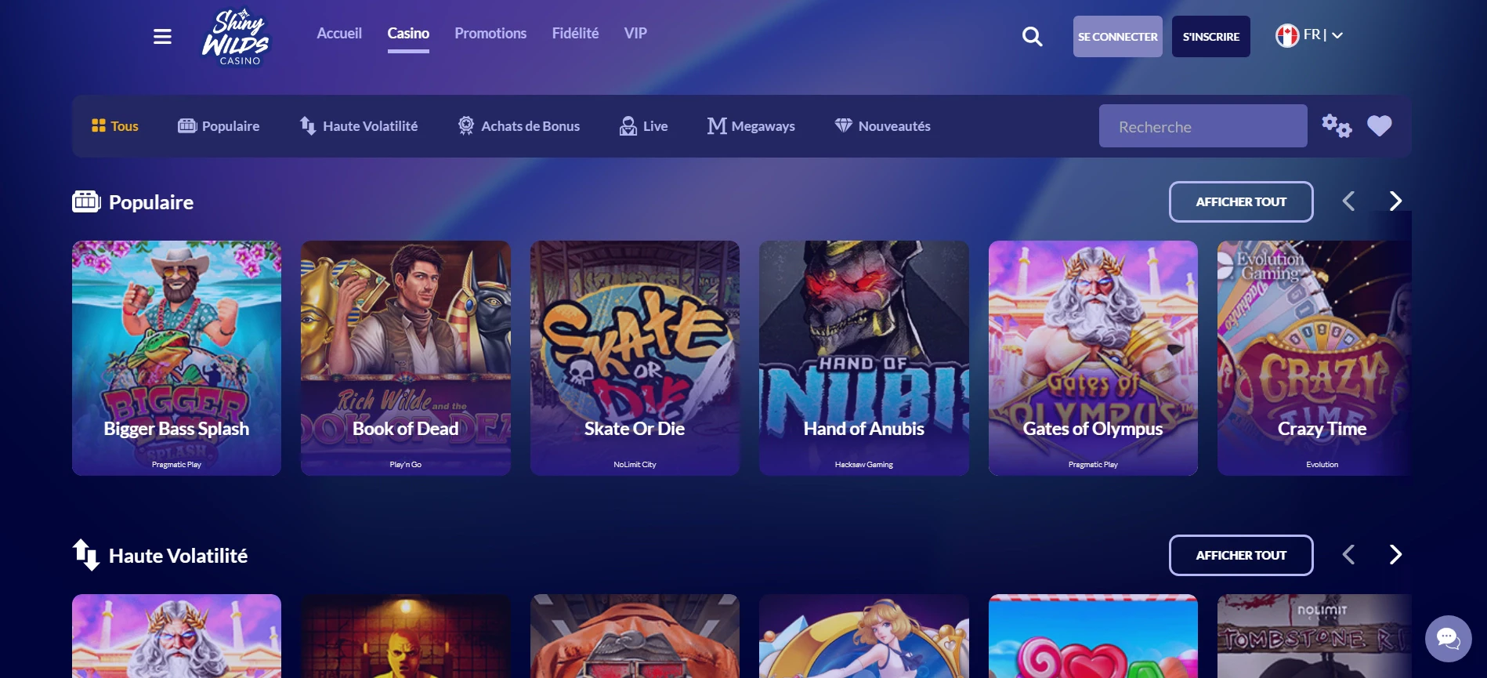This screenshot has height=678, width=1487.
Task: Go to the VIP page
Action: coord(635,33)
